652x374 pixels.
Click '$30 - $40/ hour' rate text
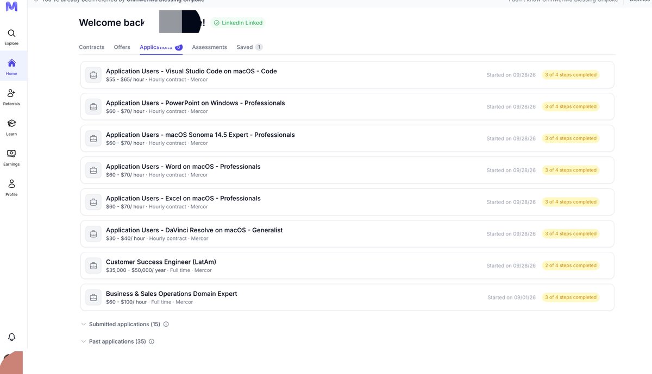tap(126, 238)
